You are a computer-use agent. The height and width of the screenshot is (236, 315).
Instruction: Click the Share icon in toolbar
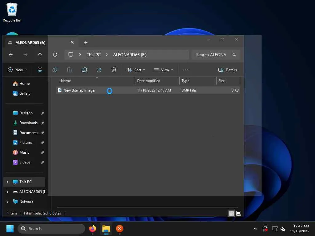click(x=99, y=70)
